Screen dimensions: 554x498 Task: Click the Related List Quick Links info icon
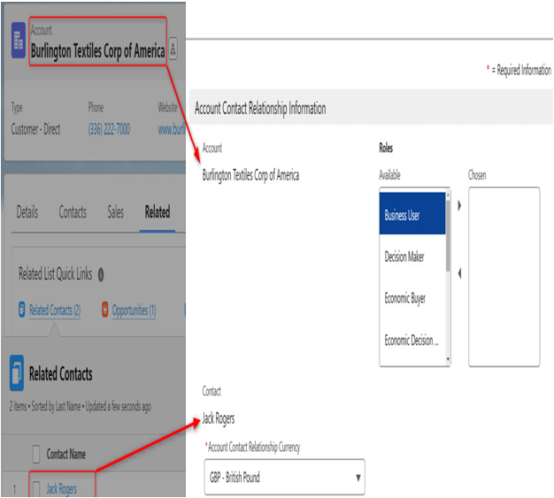coord(101,274)
